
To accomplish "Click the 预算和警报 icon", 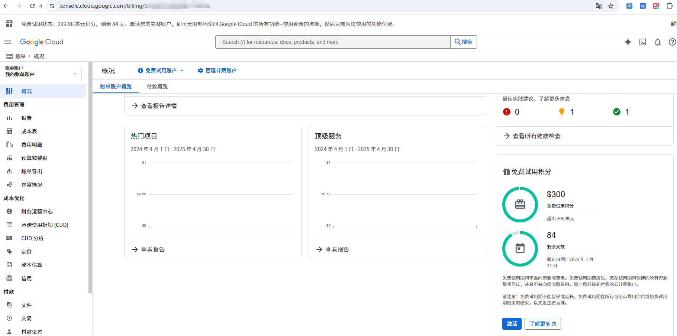I will tap(9, 158).
